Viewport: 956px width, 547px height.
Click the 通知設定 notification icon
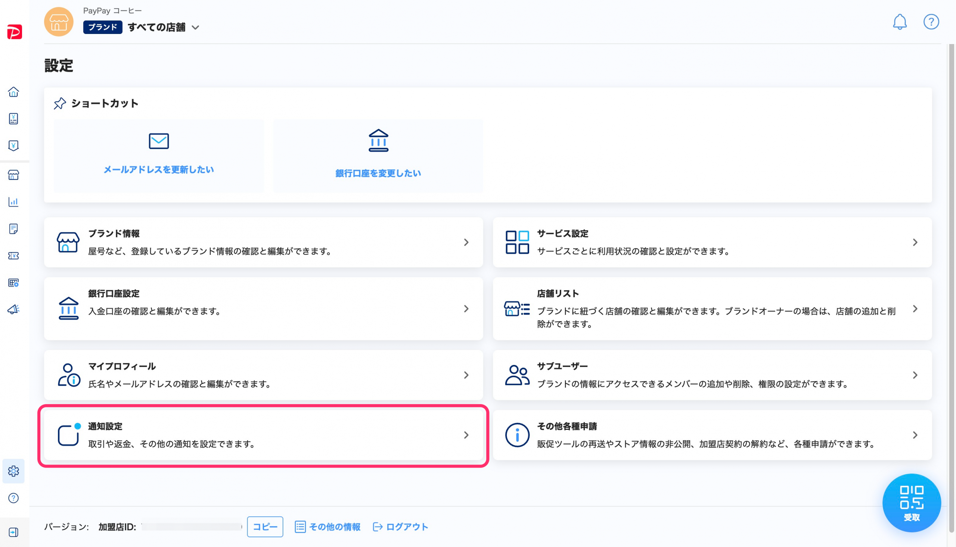pyautogui.click(x=69, y=435)
